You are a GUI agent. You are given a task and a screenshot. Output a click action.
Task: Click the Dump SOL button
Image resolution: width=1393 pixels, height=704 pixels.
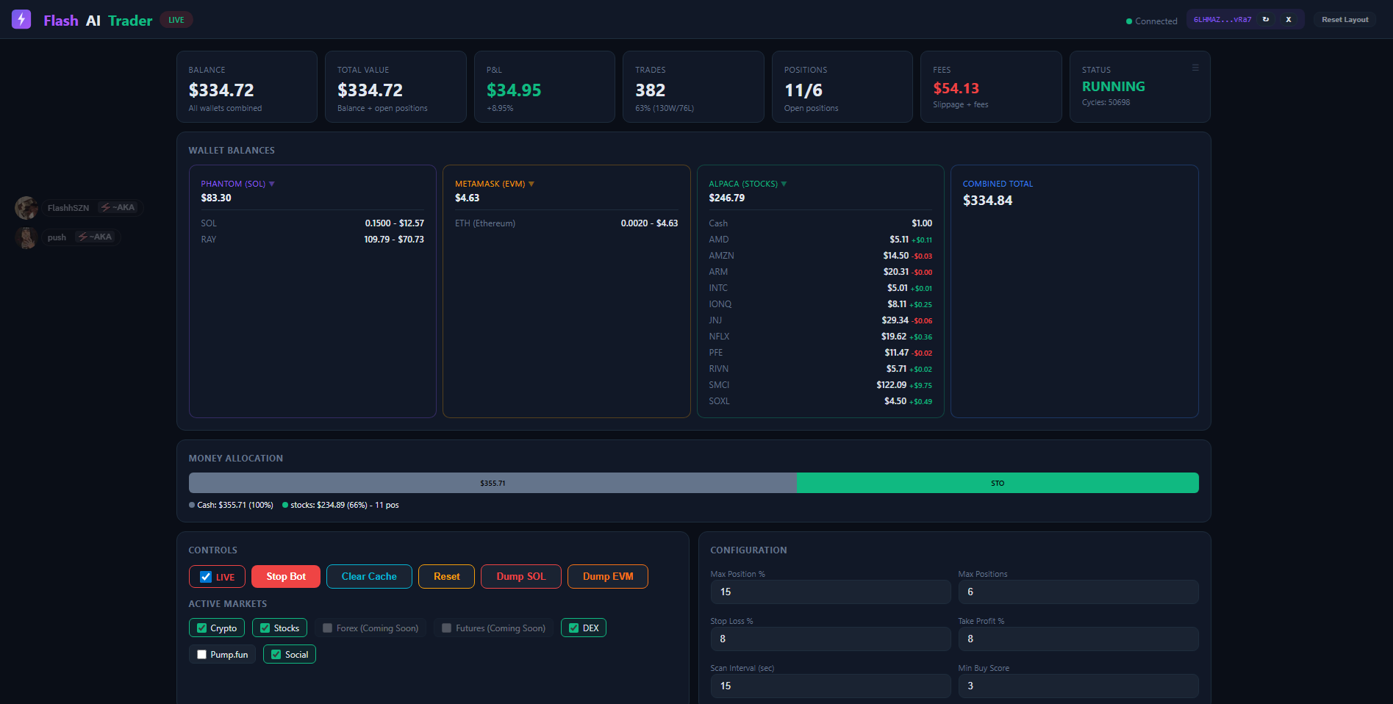521,576
